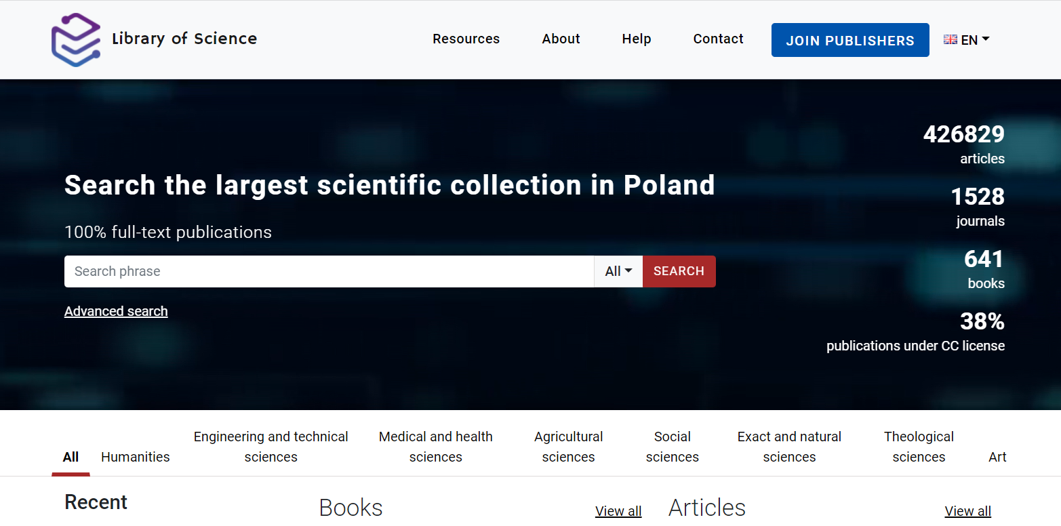View all articles link
Image resolution: width=1061 pixels, height=526 pixels.
coord(967,511)
